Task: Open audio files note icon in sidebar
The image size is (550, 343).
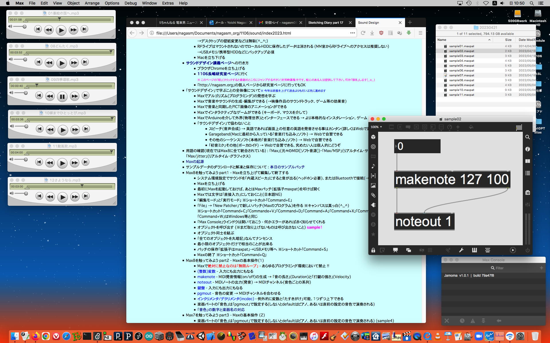Action: [373, 166]
